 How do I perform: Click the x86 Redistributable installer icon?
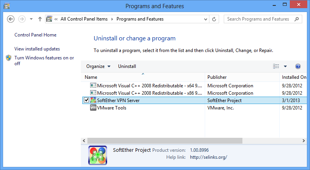tap(93, 93)
